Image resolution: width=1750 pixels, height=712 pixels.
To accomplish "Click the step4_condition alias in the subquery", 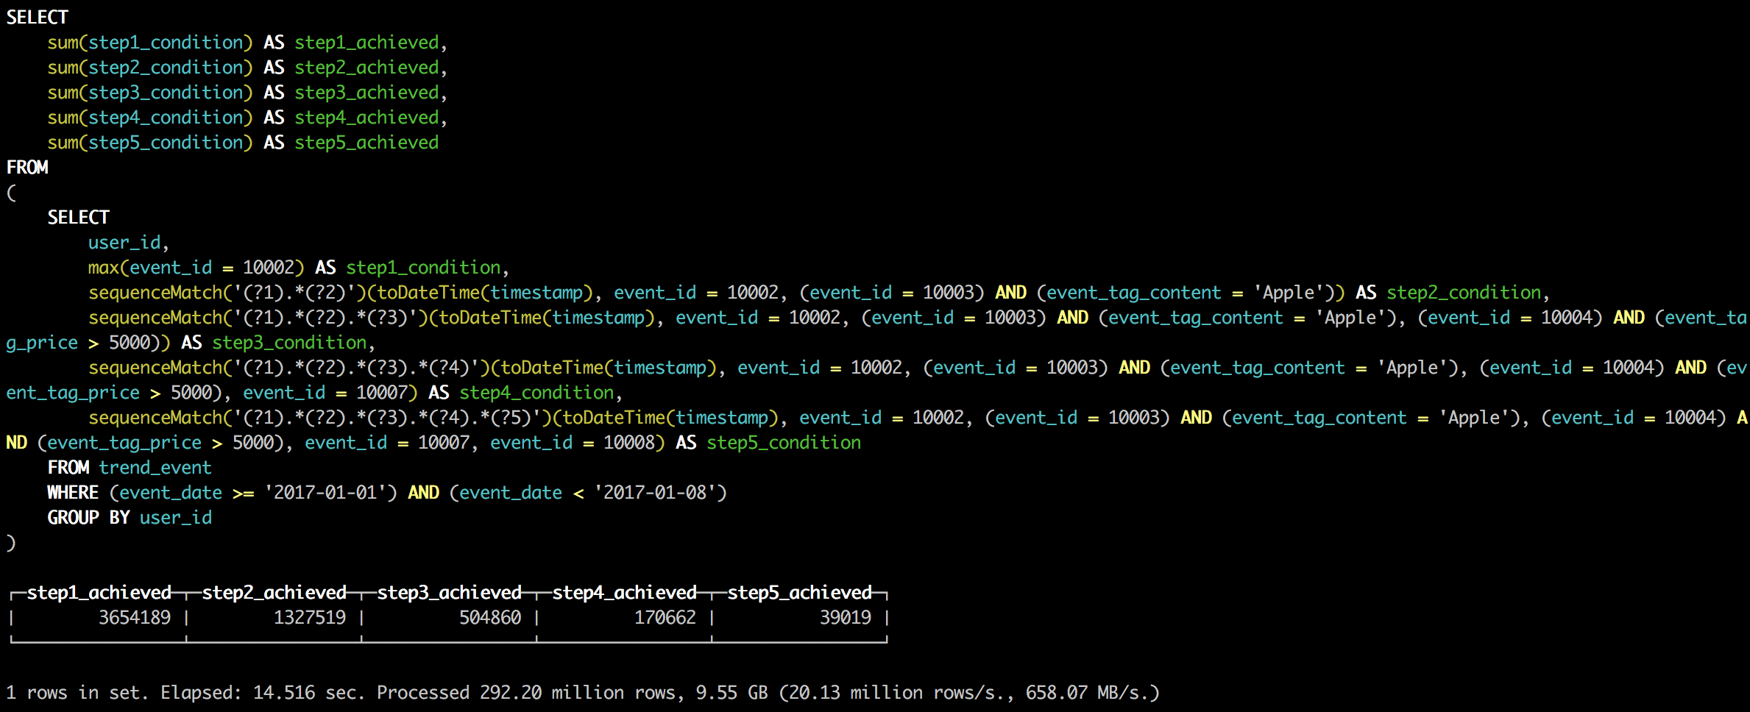I will point(536,393).
